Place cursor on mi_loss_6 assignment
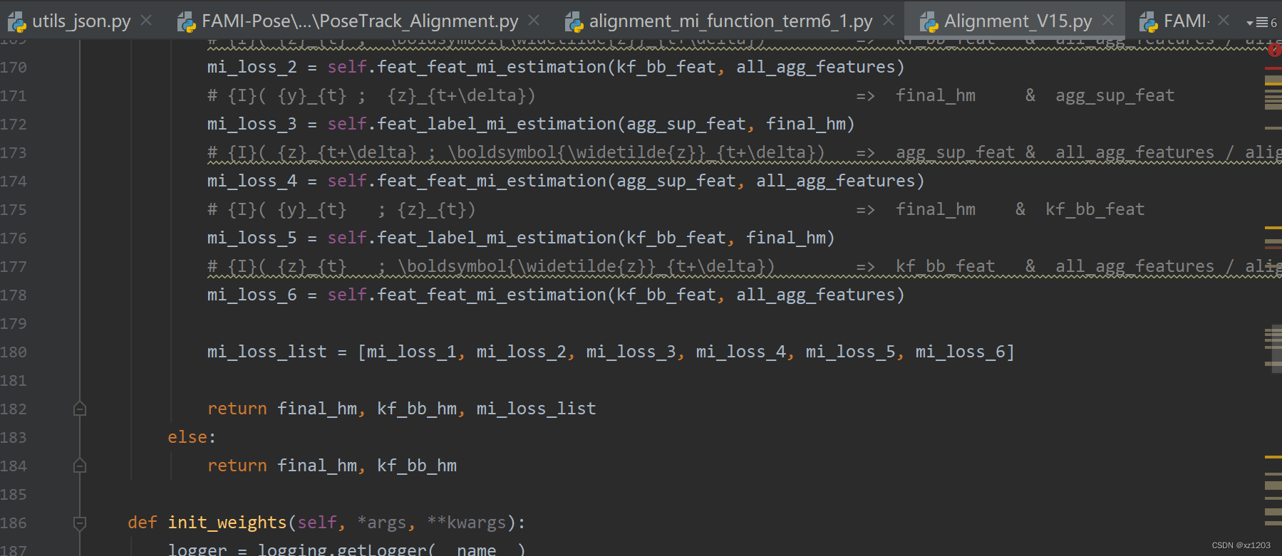This screenshot has height=556, width=1282. pos(252,295)
